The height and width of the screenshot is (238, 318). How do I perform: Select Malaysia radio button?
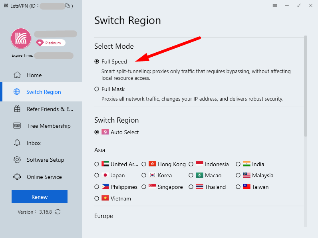pyautogui.click(x=238, y=175)
